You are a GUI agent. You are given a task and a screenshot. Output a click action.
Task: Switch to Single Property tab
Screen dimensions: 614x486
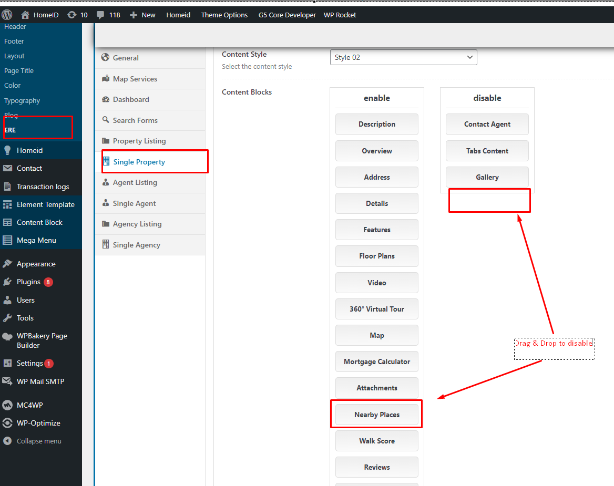pyautogui.click(x=150, y=162)
